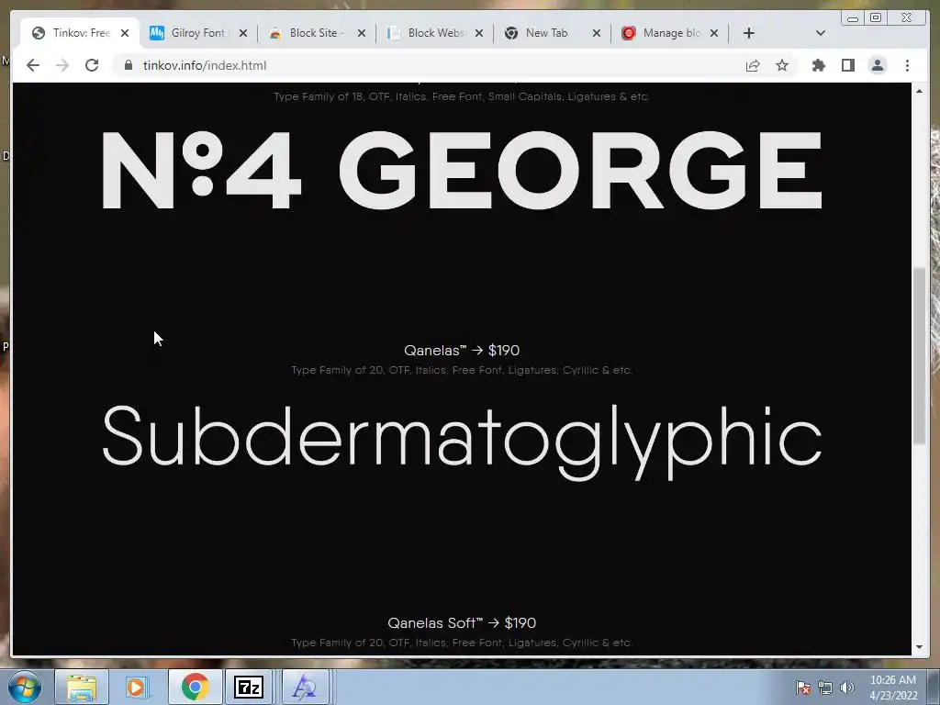Open the profile avatar menu
Viewport: 940px width, 705px height.
(x=877, y=65)
